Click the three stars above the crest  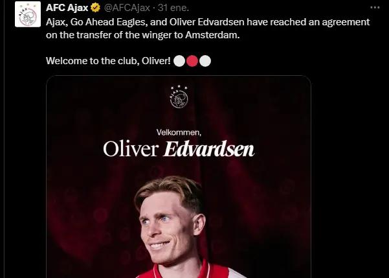click(179, 87)
